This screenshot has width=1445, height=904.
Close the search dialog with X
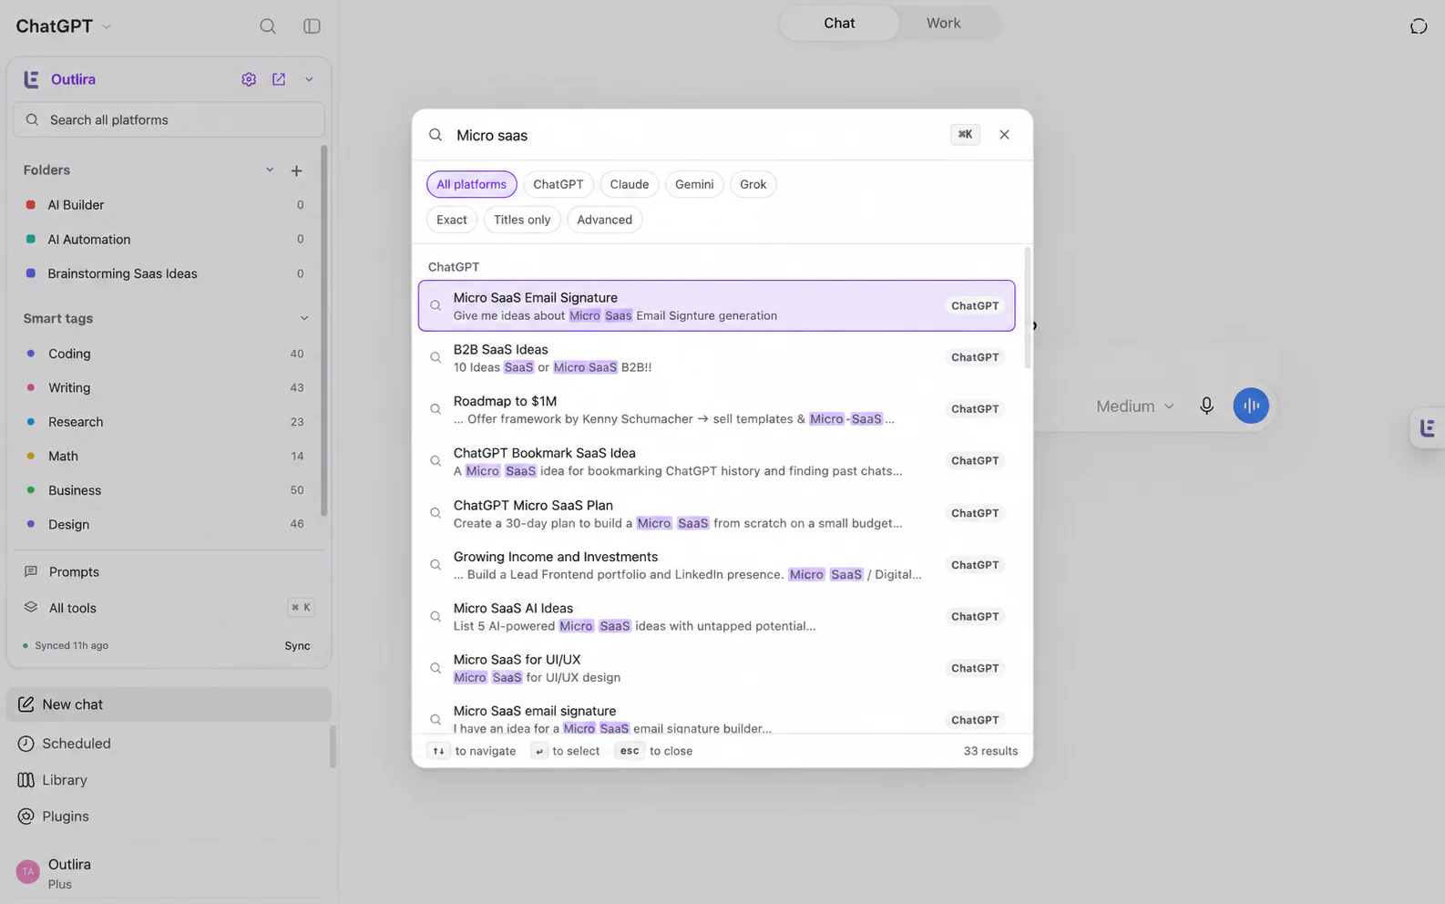point(1004,135)
